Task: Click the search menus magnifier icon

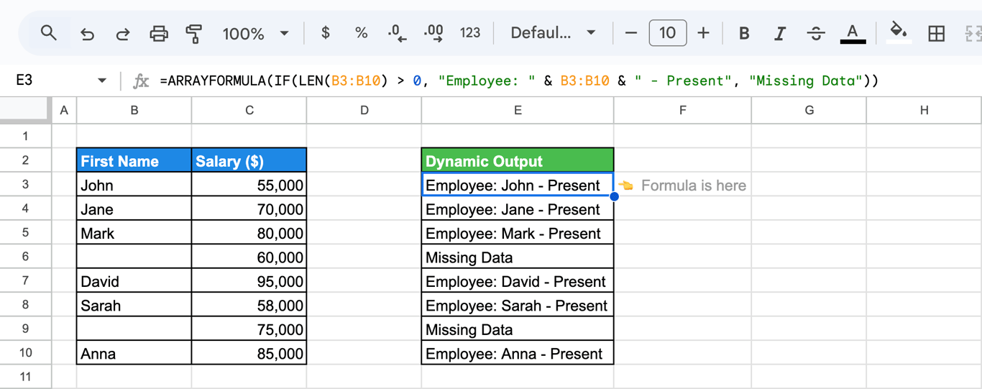Action: 48,33
